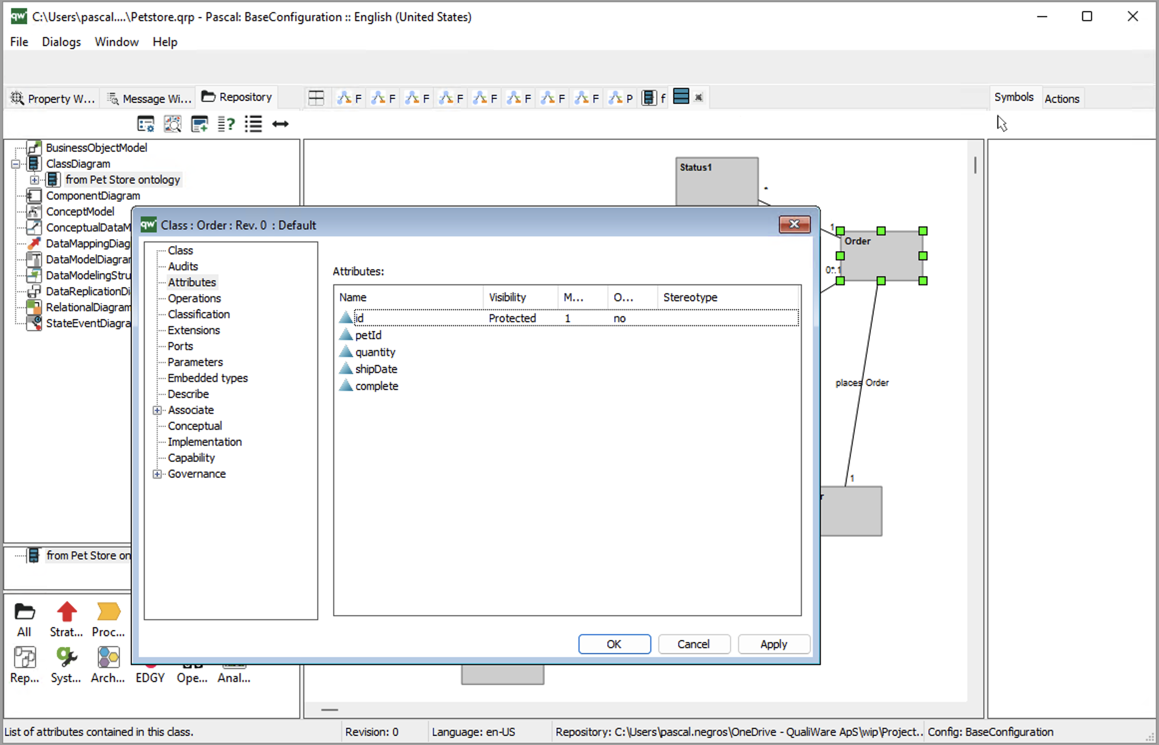Click the small pin icon next to blue diagram tab
The image size is (1159, 745).
[x=699, y=98]
